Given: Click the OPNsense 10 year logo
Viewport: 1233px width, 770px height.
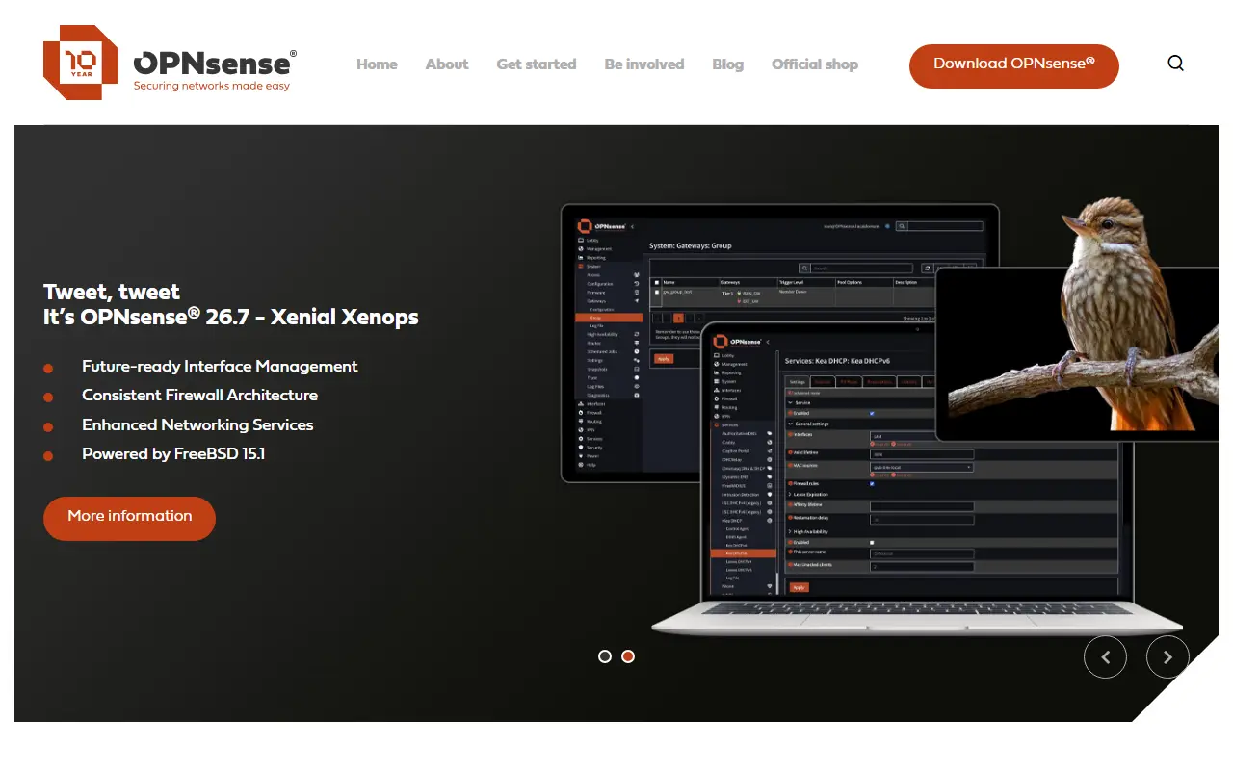Looking at the screenshot, I should pyautogui.click(x=170, y=64).
